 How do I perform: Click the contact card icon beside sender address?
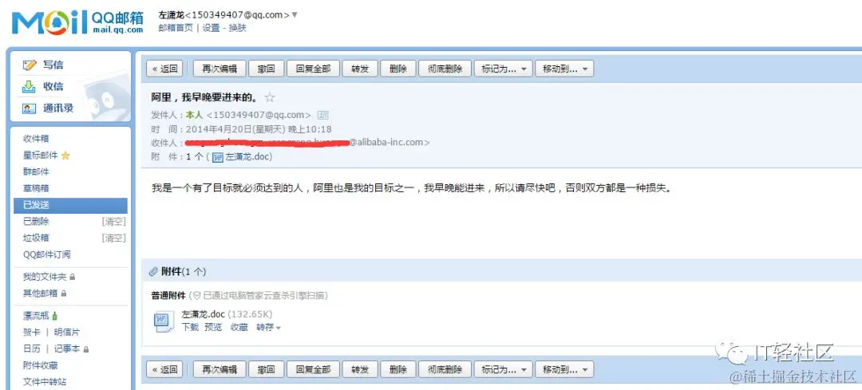[x=323, y=115]
